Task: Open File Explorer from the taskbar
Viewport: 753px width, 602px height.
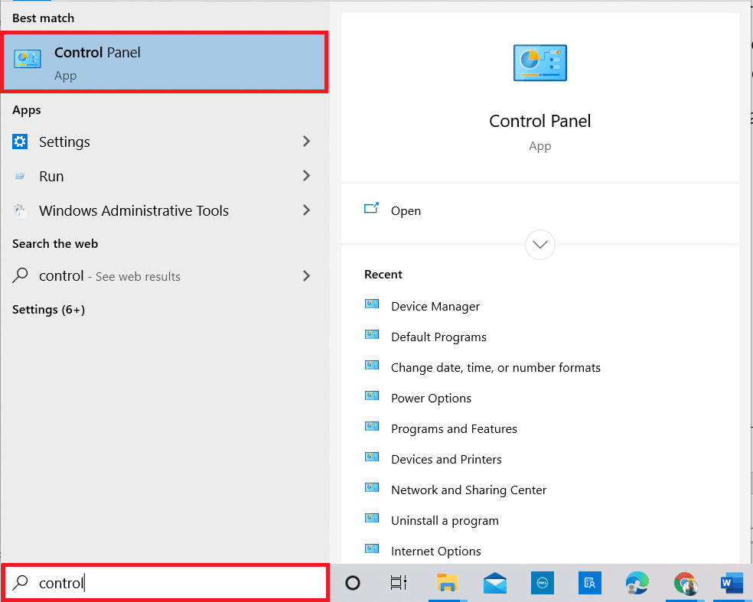Action: click(448, 583)
